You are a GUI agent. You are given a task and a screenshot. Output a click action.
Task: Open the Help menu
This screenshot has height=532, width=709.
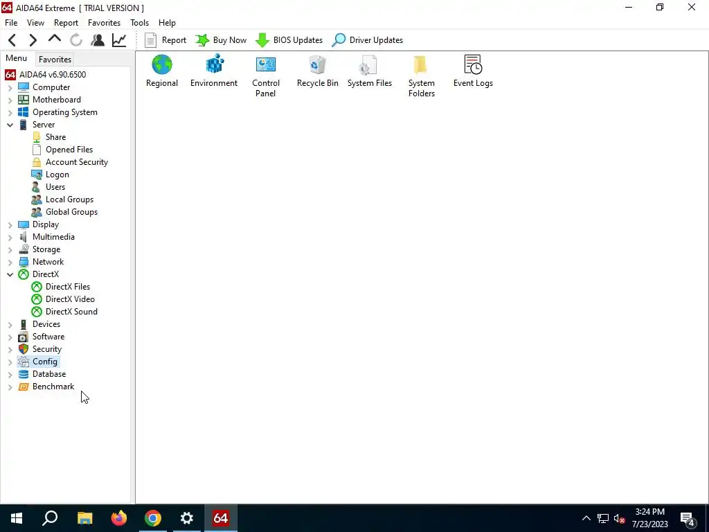coord(167,23)
